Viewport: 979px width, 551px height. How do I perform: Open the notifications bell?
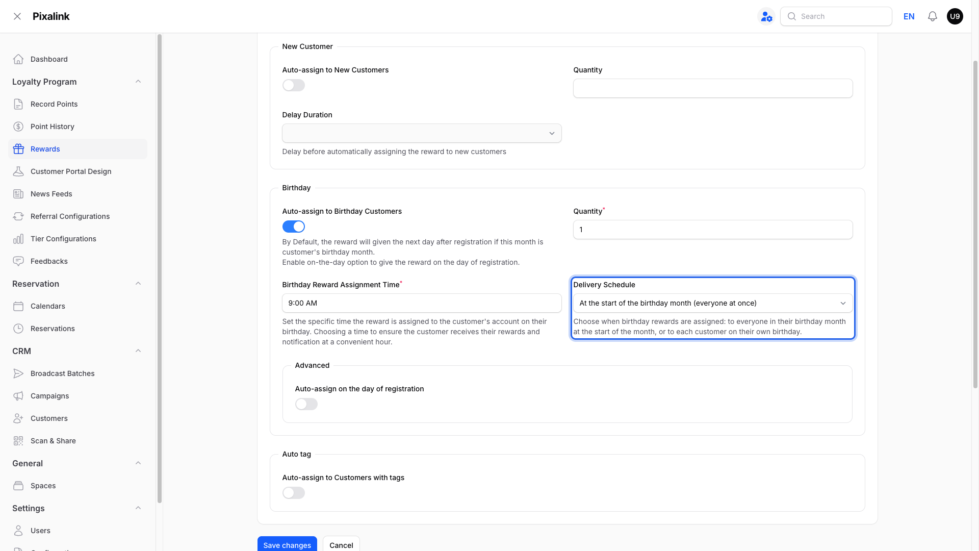pyautogui.click(x=933, y=16)
